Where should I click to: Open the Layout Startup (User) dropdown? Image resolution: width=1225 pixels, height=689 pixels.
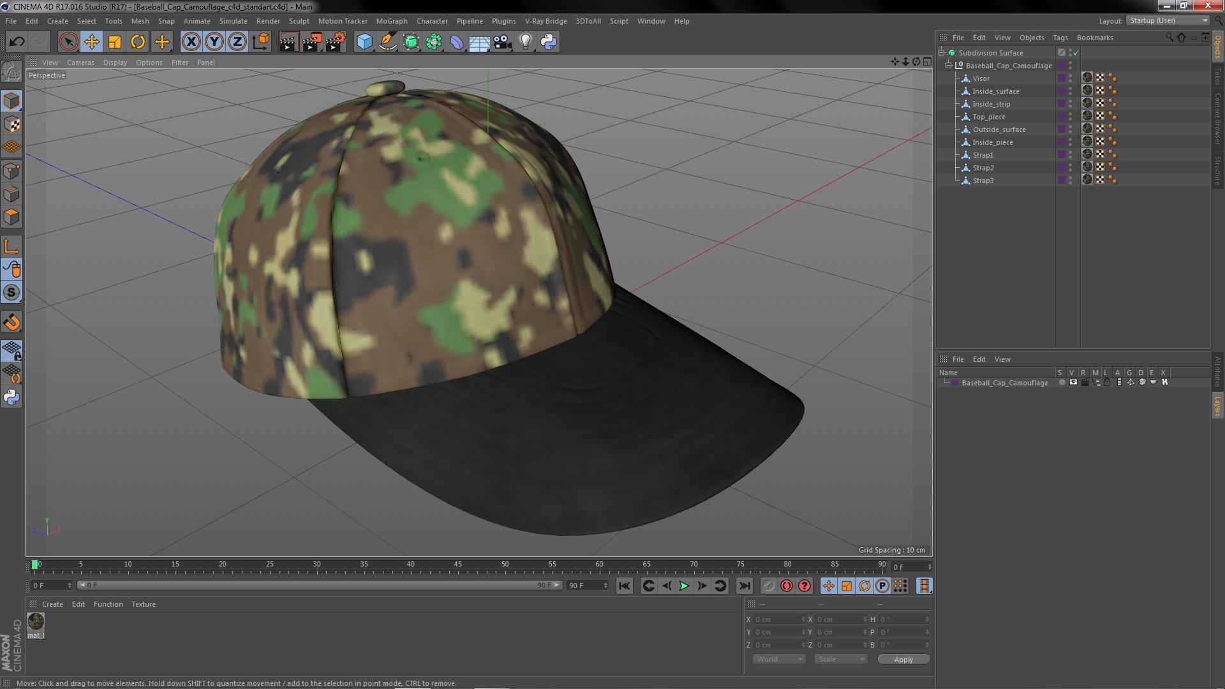pyautogui.click(x=1168, y=21)
